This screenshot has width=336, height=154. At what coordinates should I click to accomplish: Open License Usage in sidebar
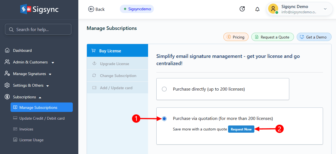[31, 140]
